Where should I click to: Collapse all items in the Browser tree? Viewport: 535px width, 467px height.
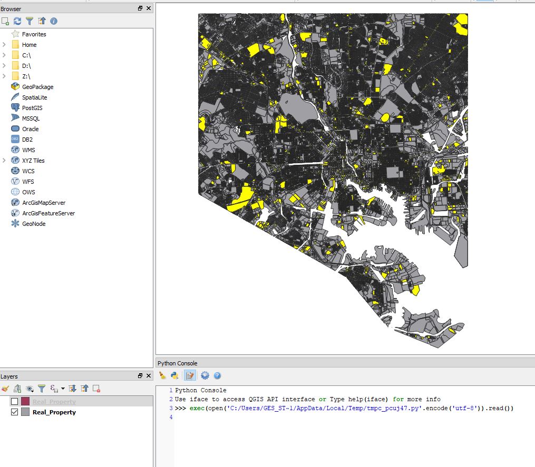(42, 21)
